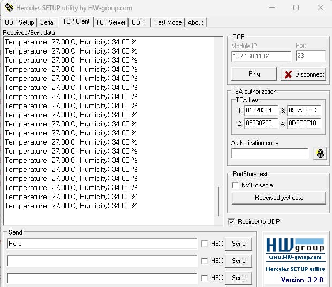Image resolution: width=332 pixels, height=287 pixels.
Task: Open the UDP Setup tab
Action: [x=19, y=22]
